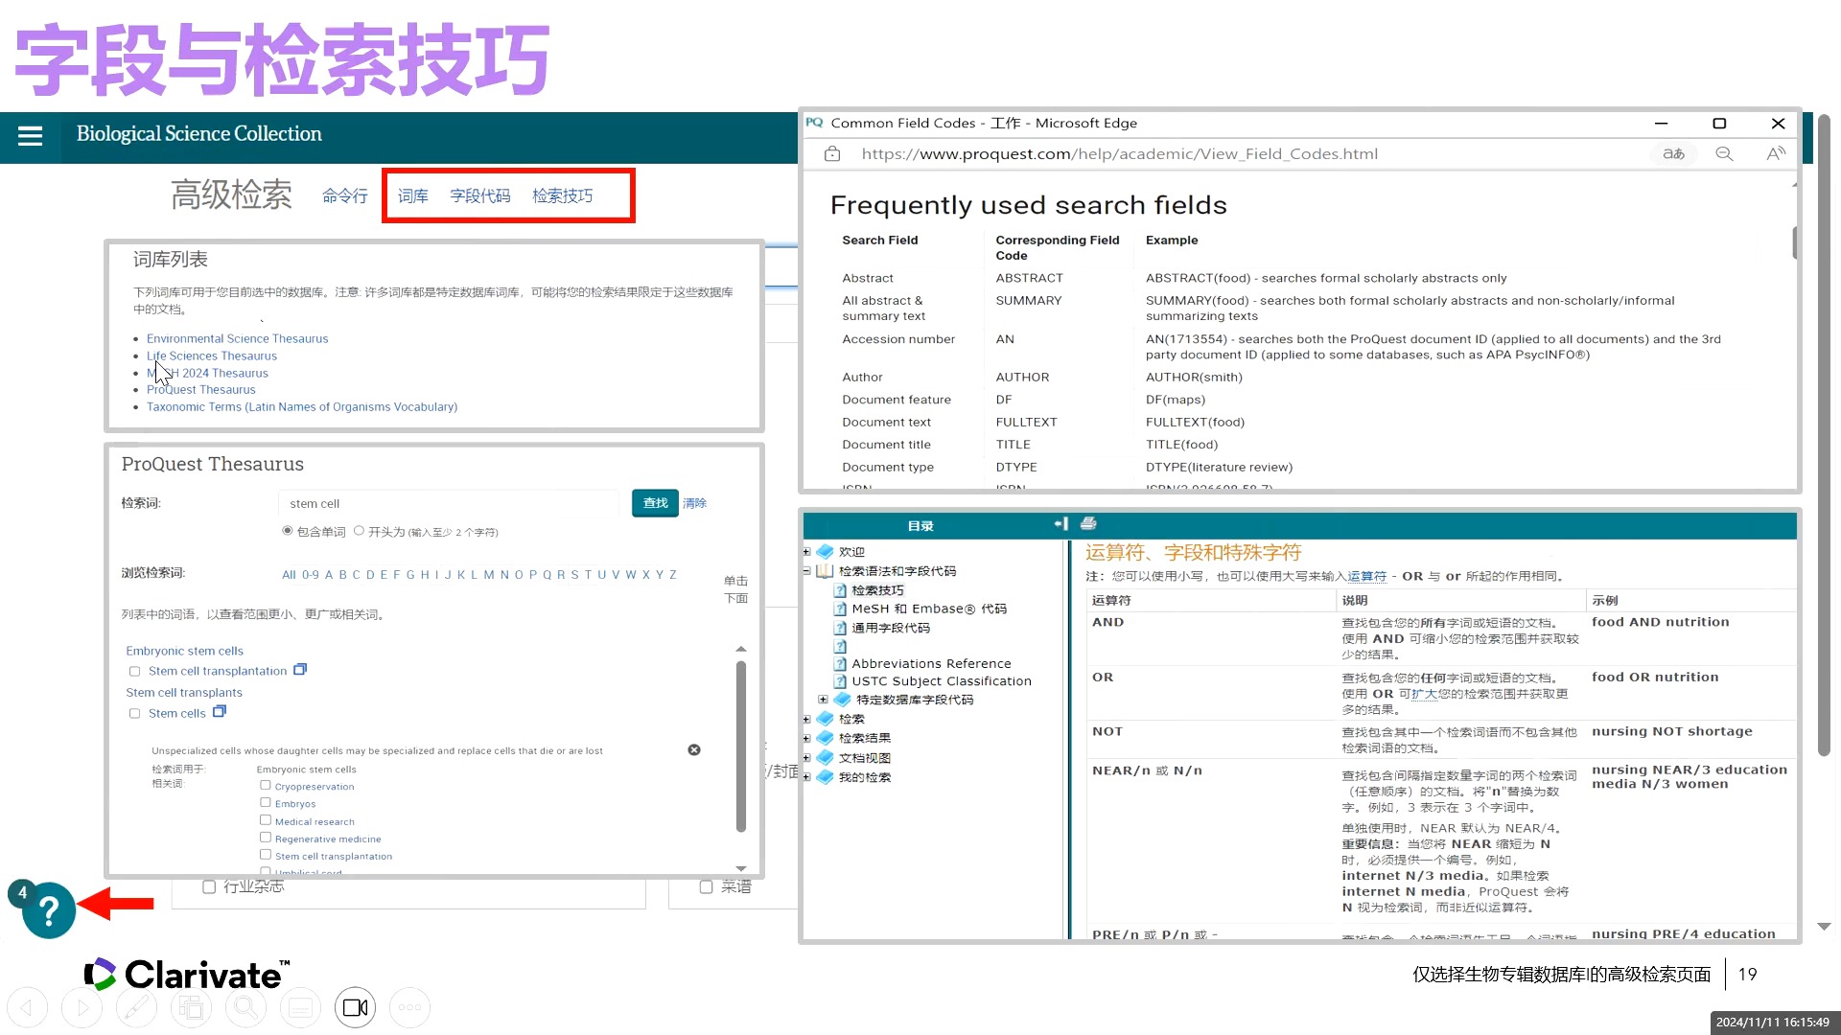This screenshot has width=1841, height=1035.
Task: Open the 词库 tab
Action: click(413, 195)
